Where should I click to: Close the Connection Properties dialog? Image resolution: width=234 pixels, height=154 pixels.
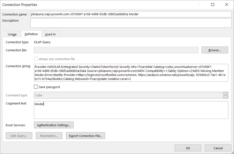227,5
